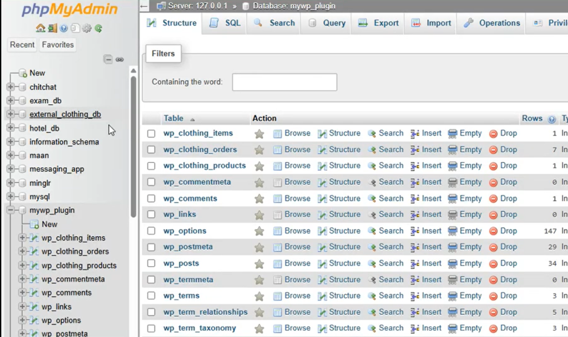Open wp_comments table link in main list
The image size is (568, 337).
[190, 198]
